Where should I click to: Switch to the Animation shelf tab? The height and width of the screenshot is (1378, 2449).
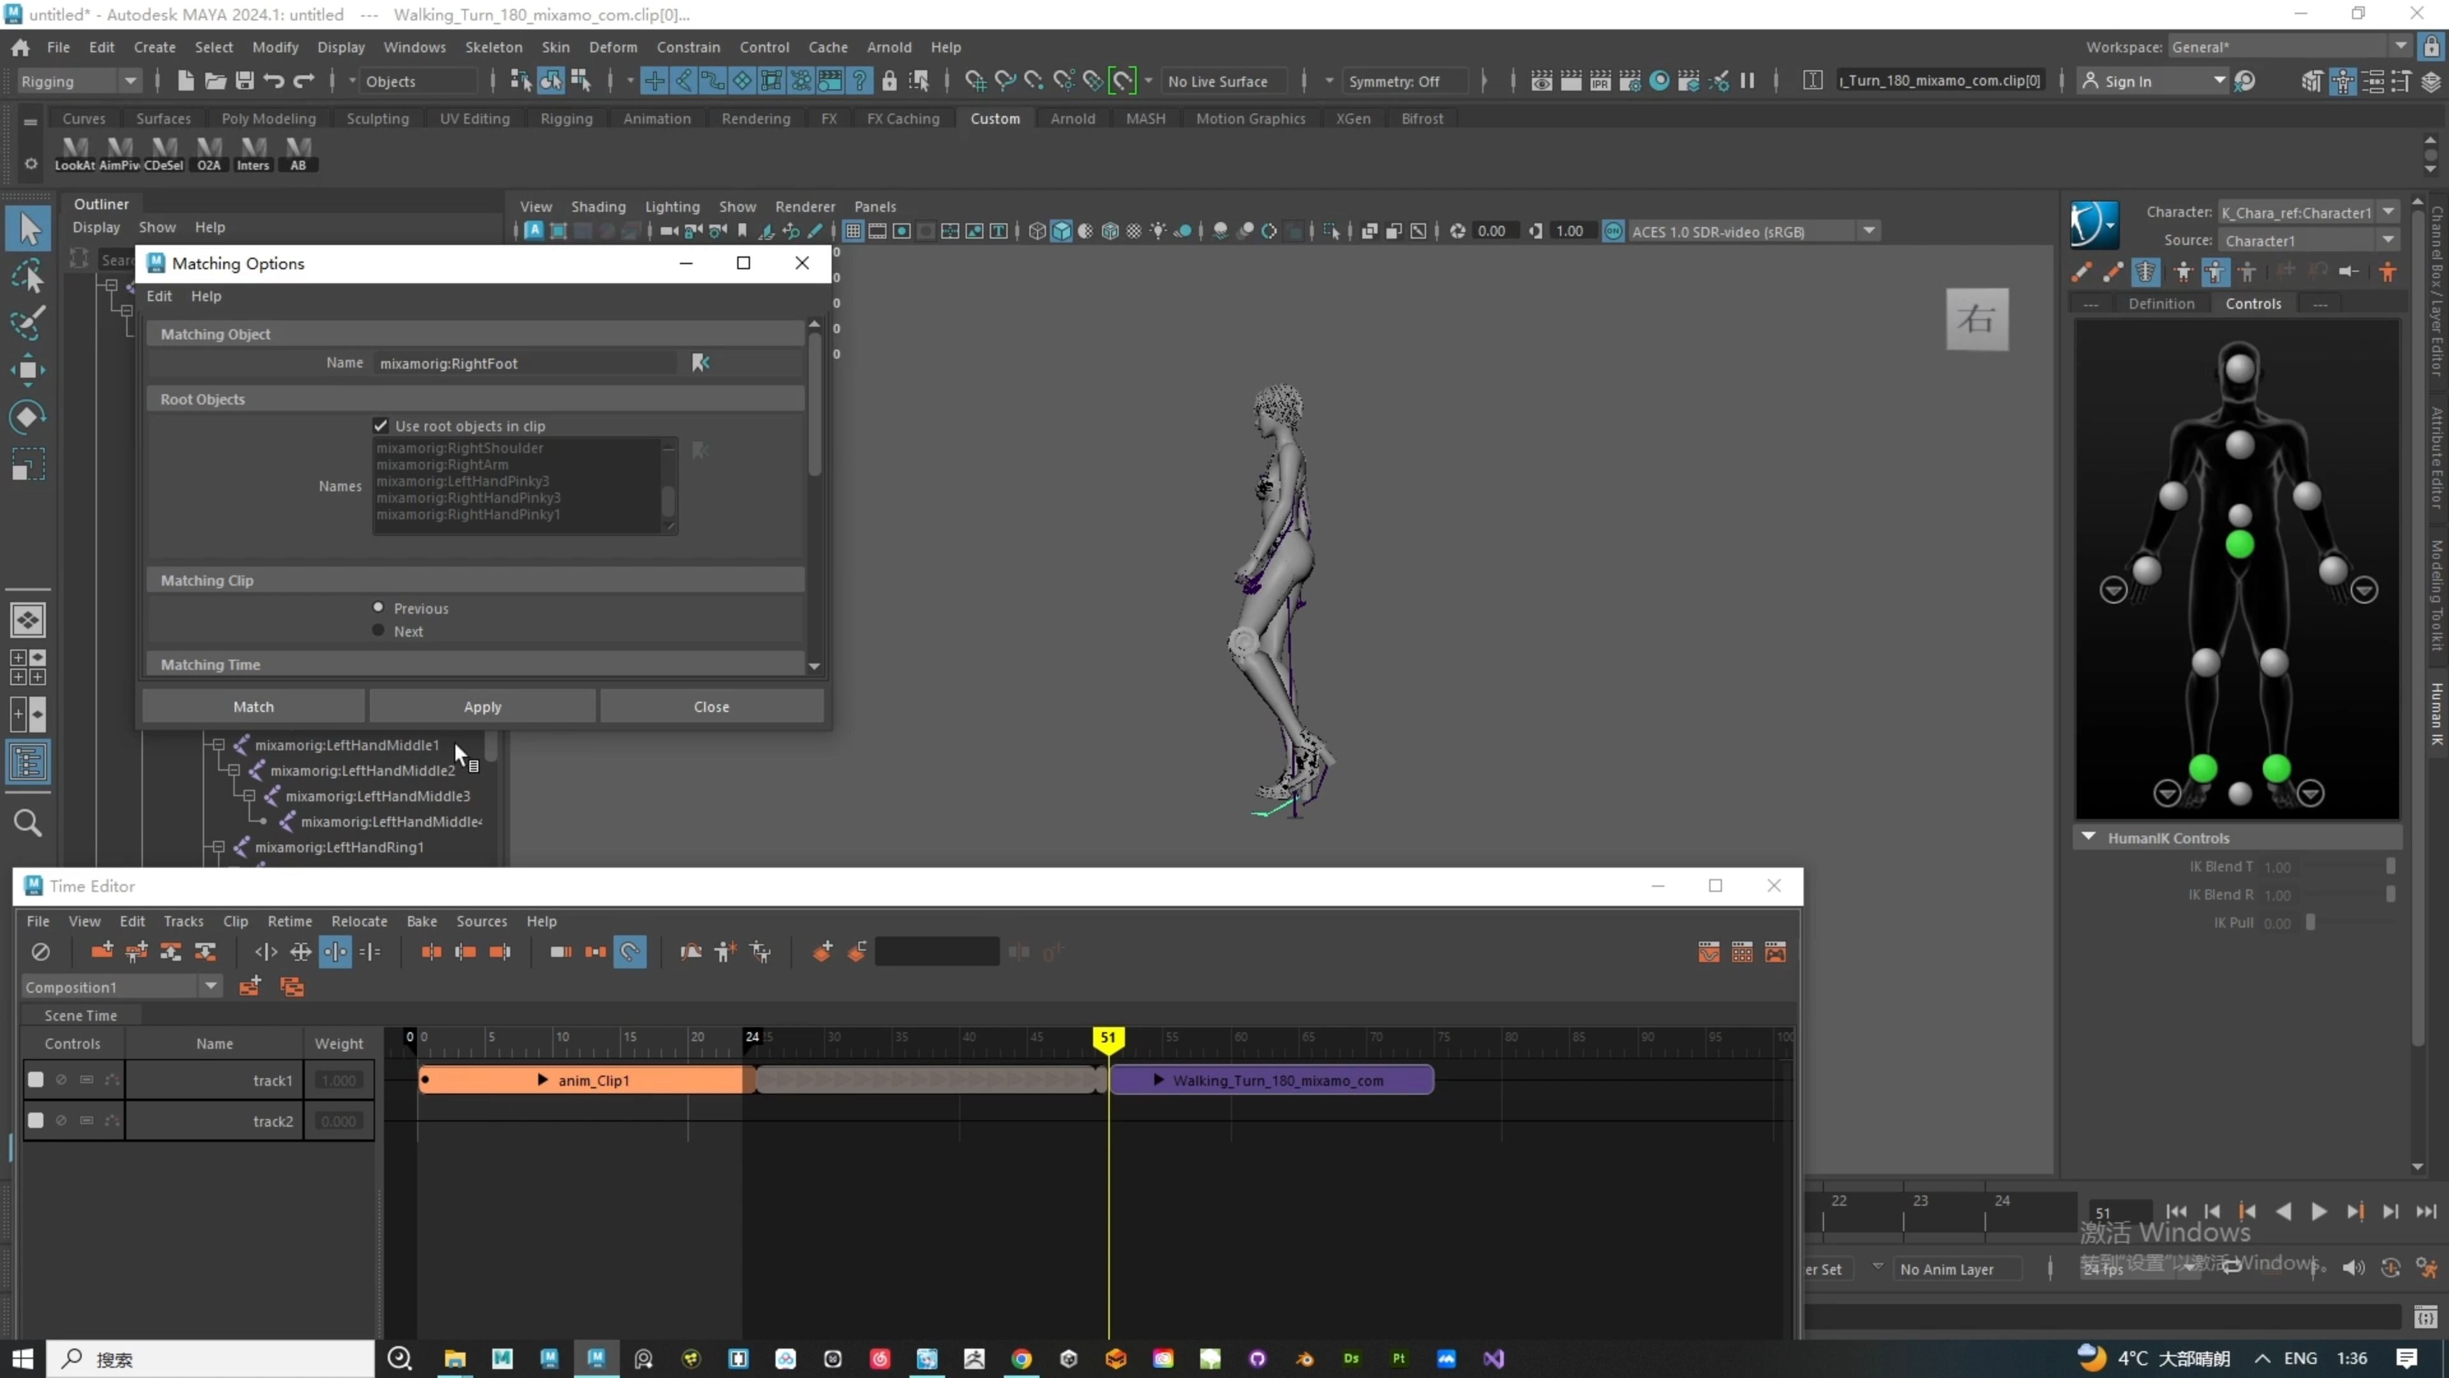(x=656, y=118)
